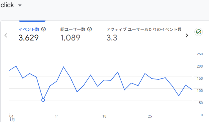Click the green checkmark data quality icon
Image resolution: width=209 pixels, height=122 pixels.
tap(198, 32)
